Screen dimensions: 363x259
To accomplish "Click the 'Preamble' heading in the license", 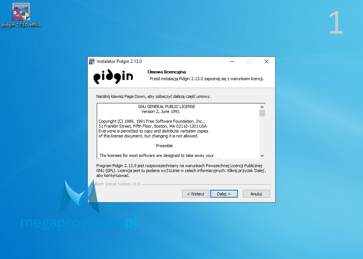I will tap(164, 146).
